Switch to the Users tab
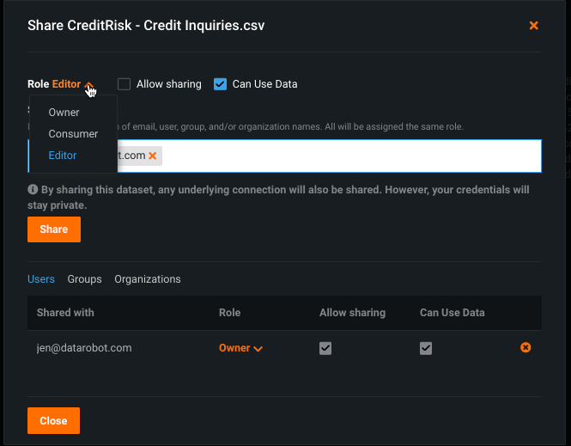571x446 pixels. point(41,279)
